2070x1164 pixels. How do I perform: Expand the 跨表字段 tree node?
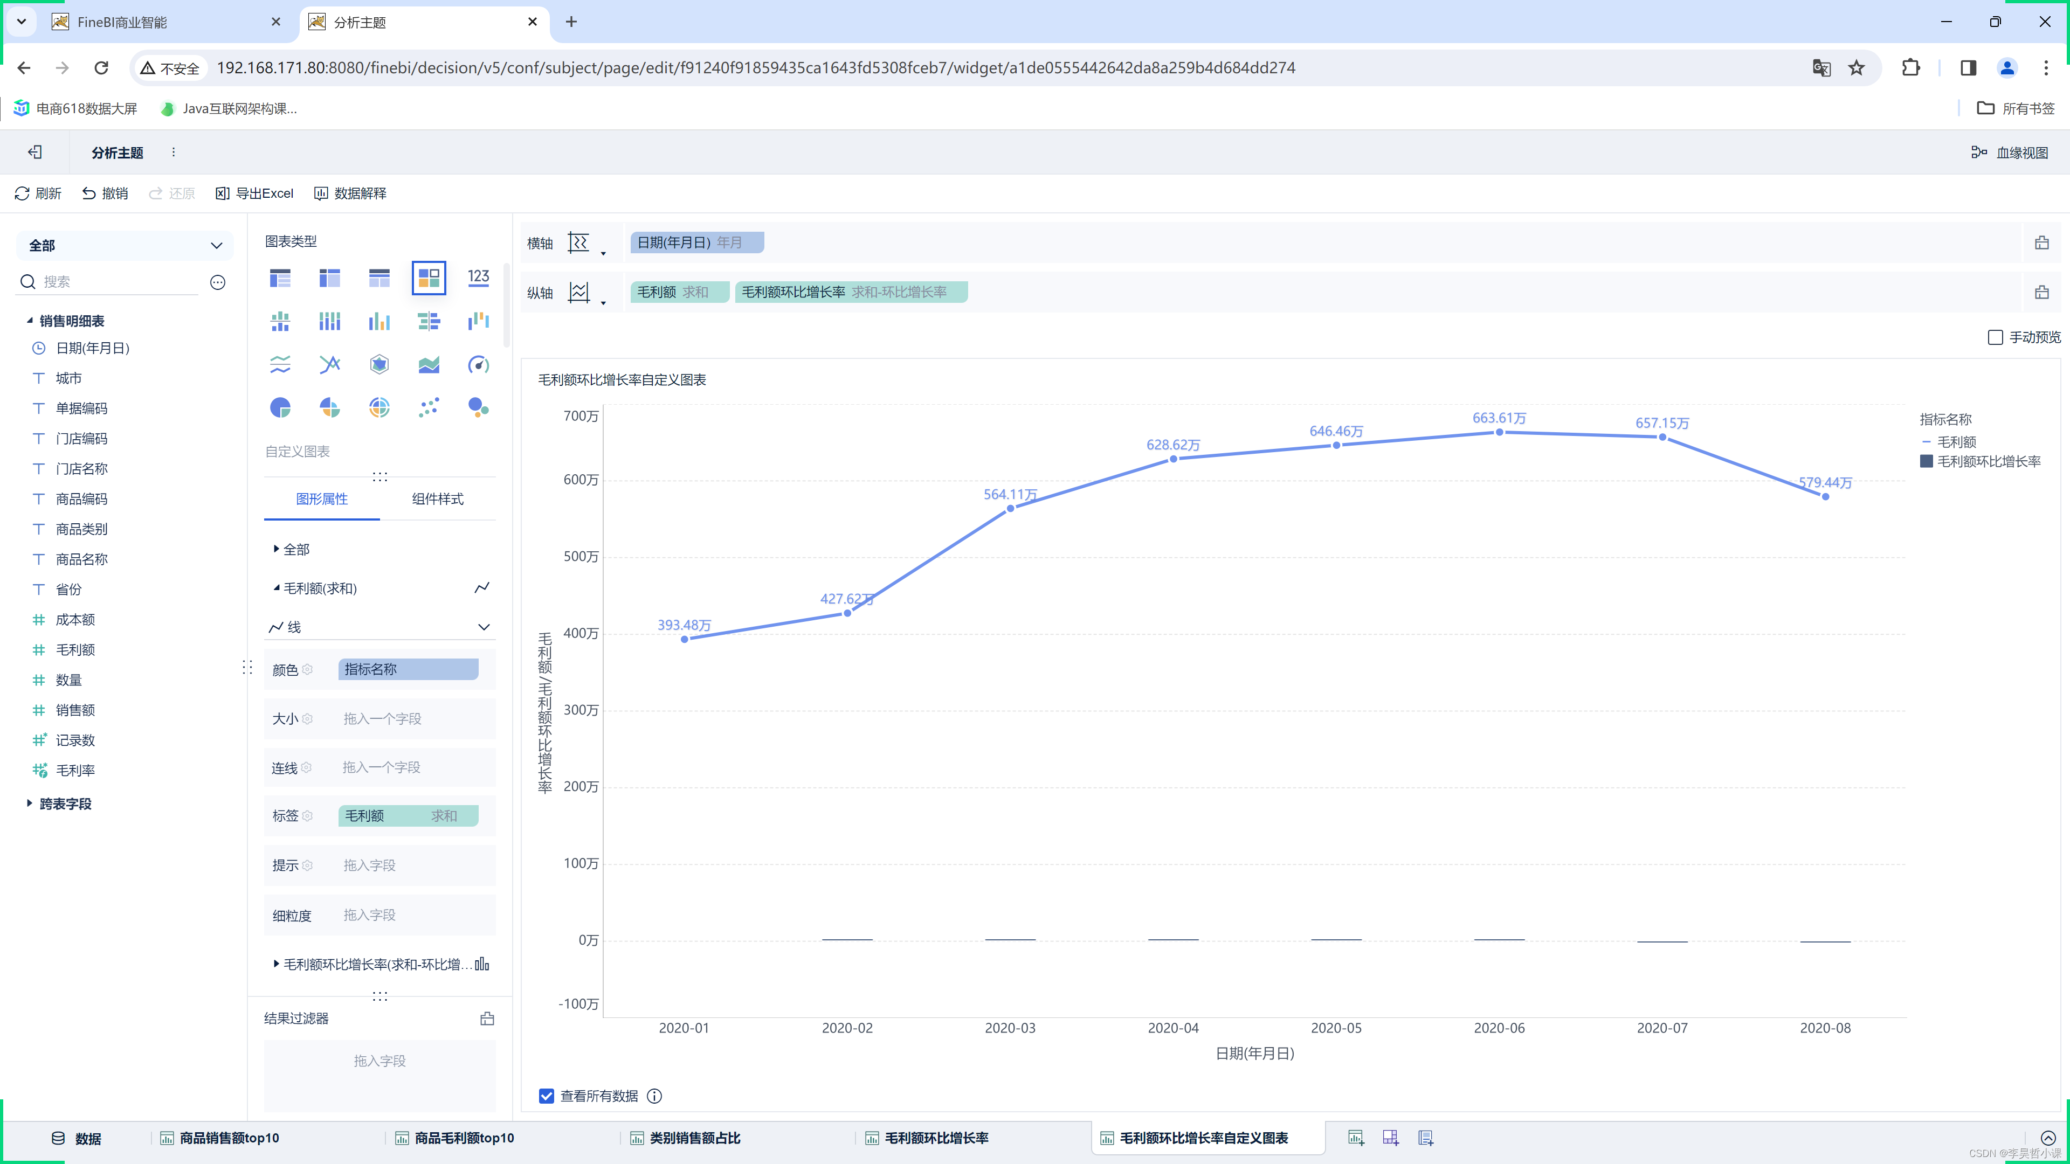tap(30, 803)
